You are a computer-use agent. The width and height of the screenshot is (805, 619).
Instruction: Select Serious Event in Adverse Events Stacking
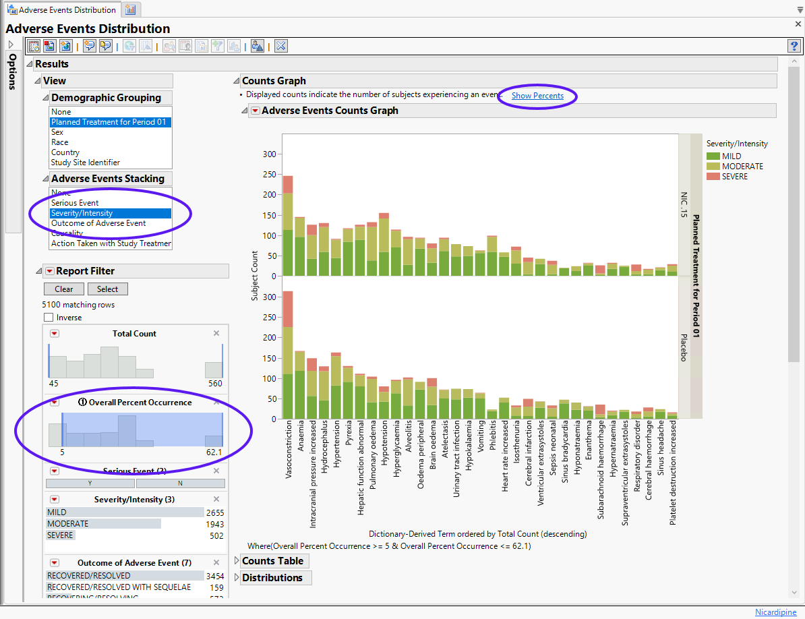tap(75, 203)
